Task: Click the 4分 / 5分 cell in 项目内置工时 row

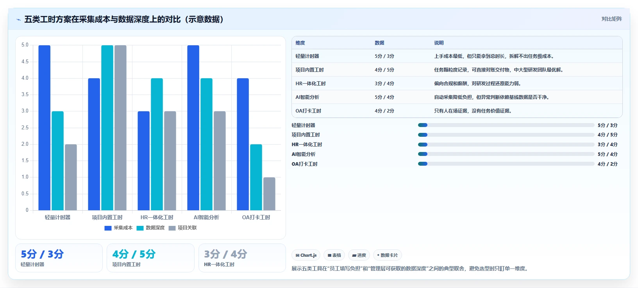Action: point(384,70)
